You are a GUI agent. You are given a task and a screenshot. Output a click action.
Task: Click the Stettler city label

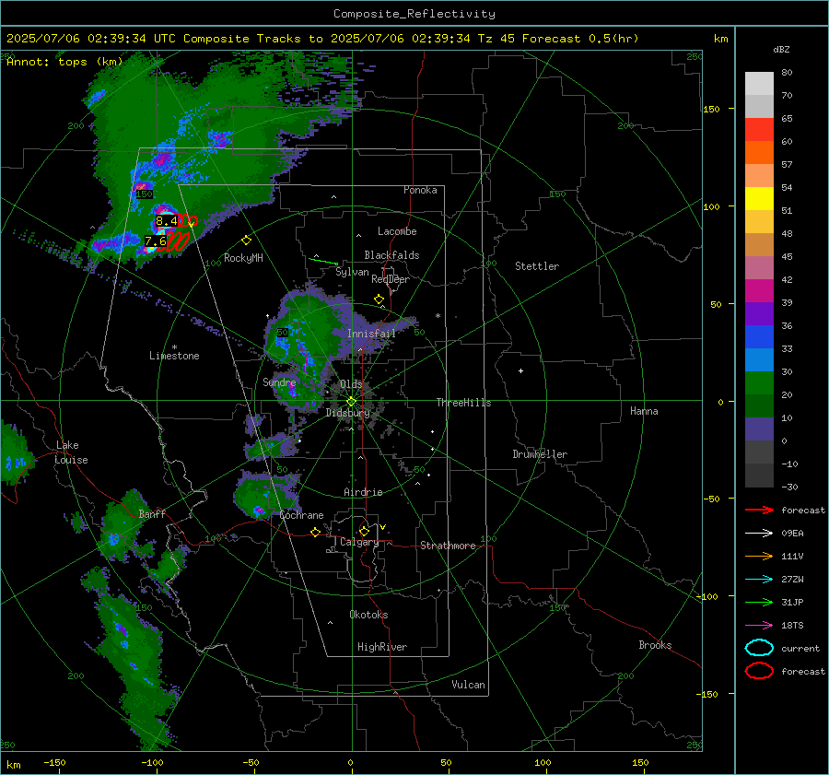point(537,266)
